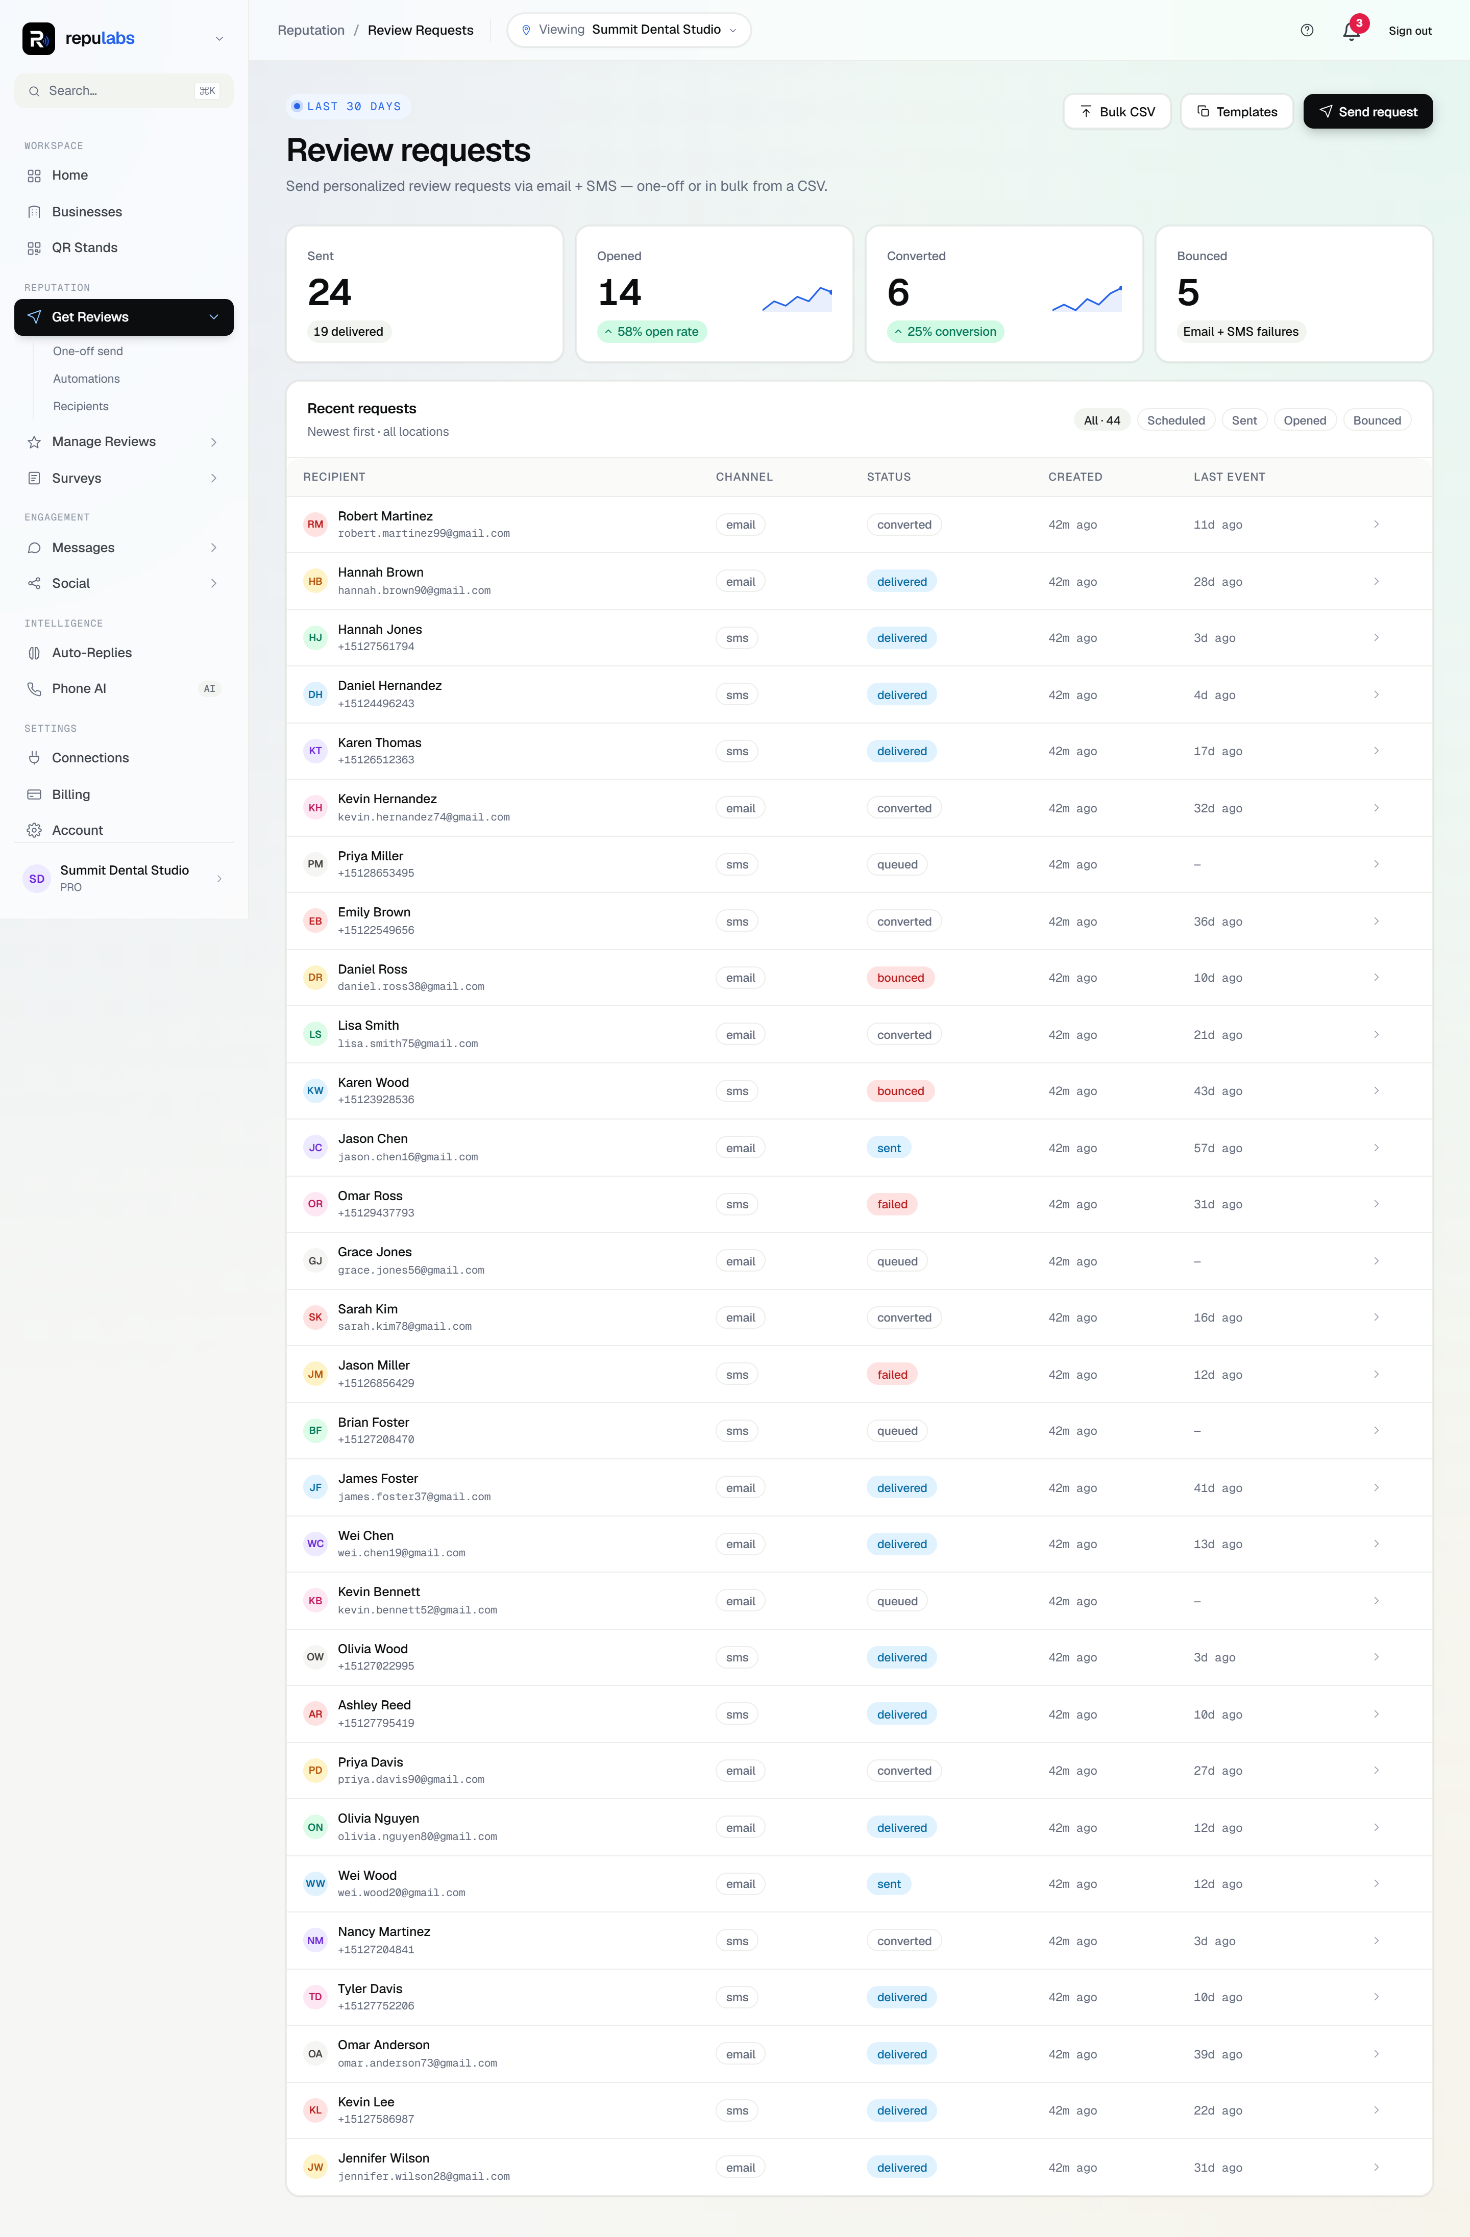The width and height of the screenshot is (1470, 2237).
Task: Expand the Social submenu chevron
Action: pos(213,584)
